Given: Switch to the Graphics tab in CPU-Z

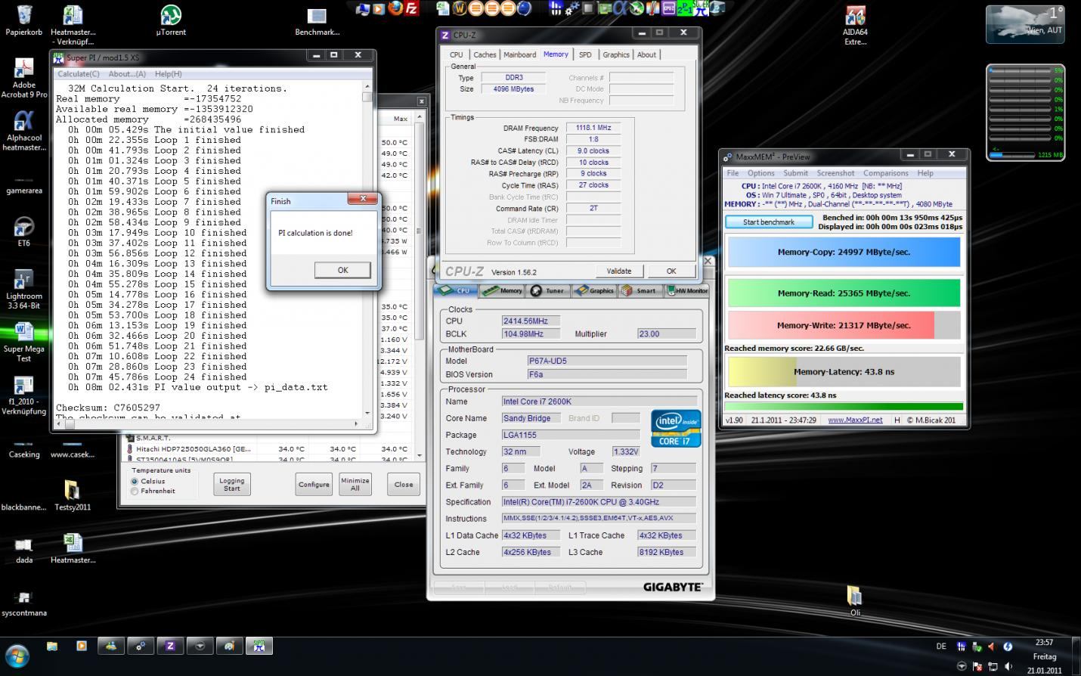Looking at the screenshot, I should (x=615, y=54).
